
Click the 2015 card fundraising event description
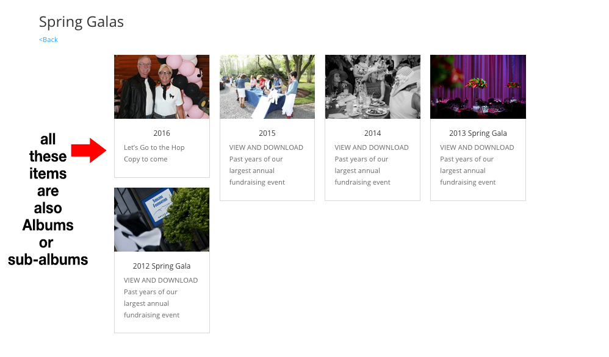click(257, 171)
